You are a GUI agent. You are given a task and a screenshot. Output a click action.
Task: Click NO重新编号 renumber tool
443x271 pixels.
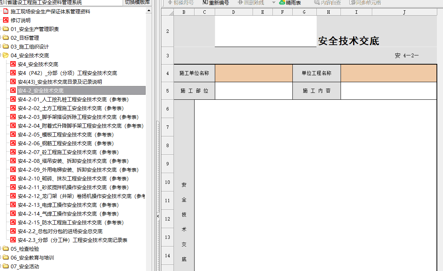pyautogui.click(x=216, y=3)
